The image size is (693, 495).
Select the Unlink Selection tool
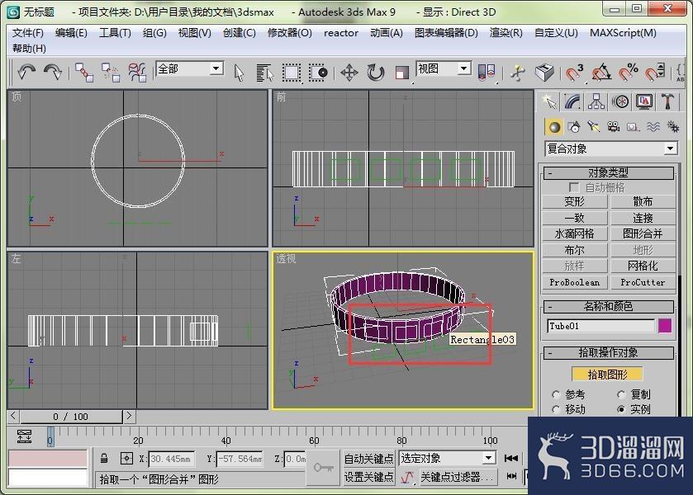click(x=111, y=73)
